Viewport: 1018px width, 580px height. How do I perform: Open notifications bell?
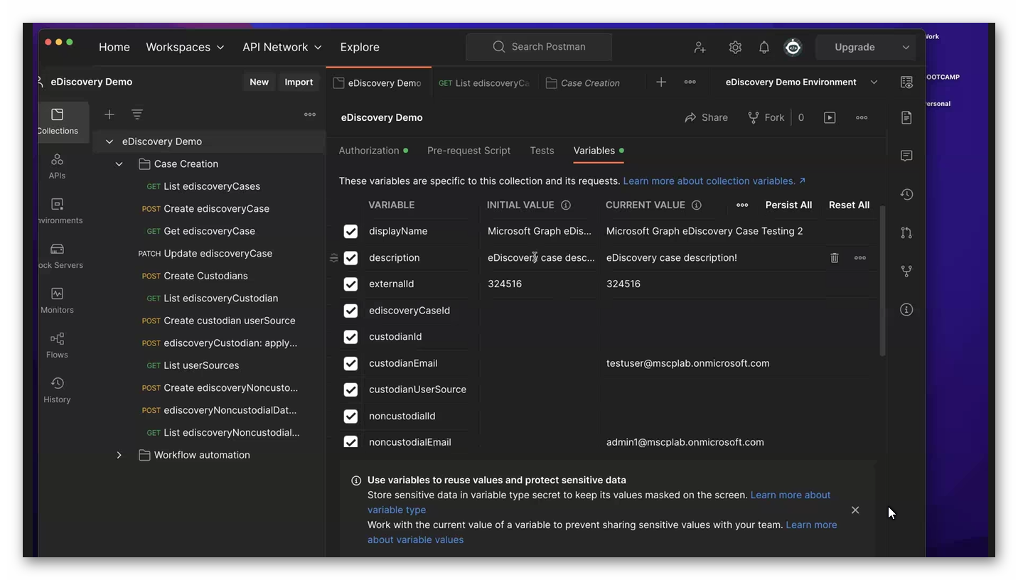(x=763, y=47)
